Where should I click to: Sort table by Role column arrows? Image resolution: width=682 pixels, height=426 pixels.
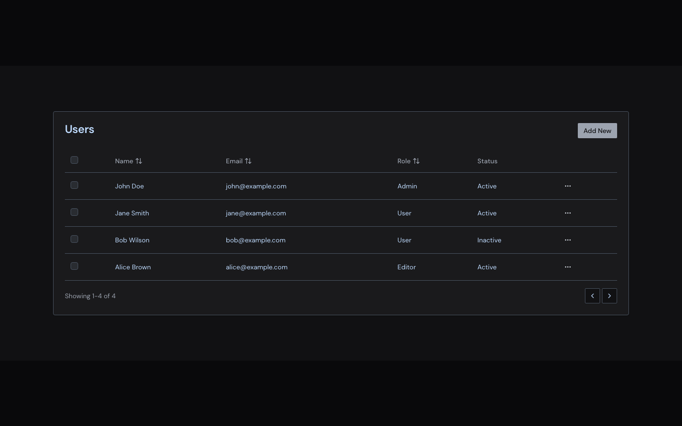click(416, 161)
